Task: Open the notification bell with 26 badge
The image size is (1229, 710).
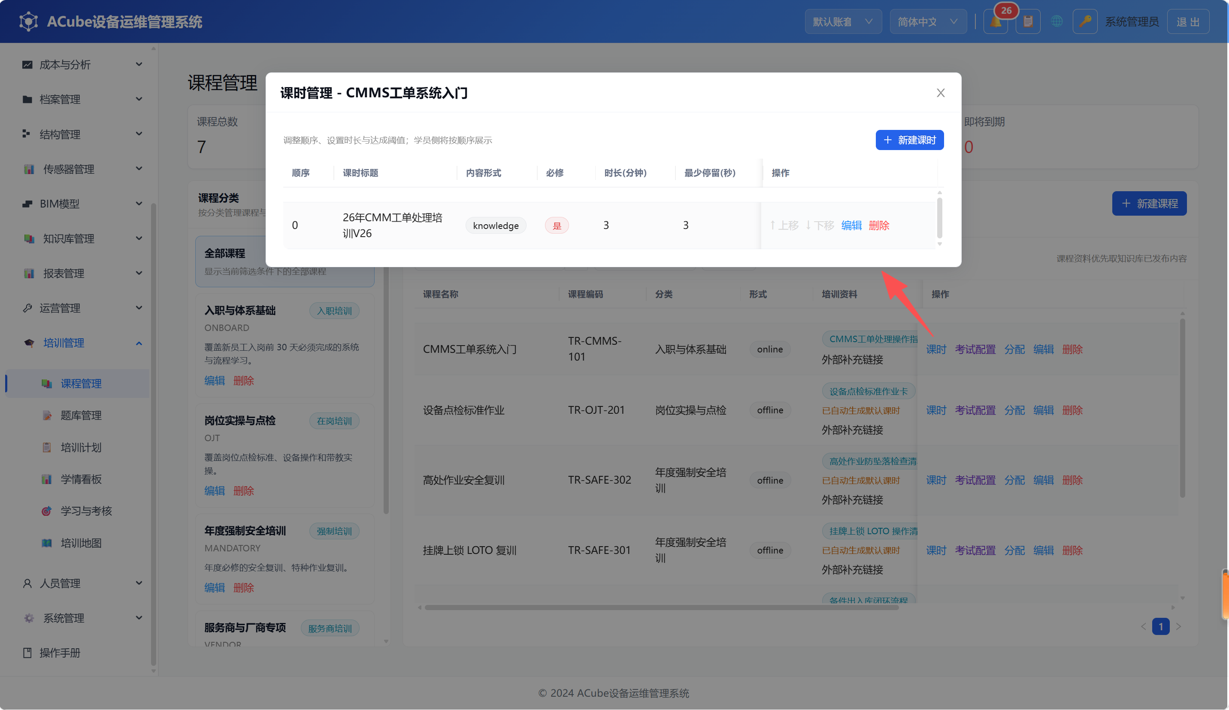Action: pos(996,21)
